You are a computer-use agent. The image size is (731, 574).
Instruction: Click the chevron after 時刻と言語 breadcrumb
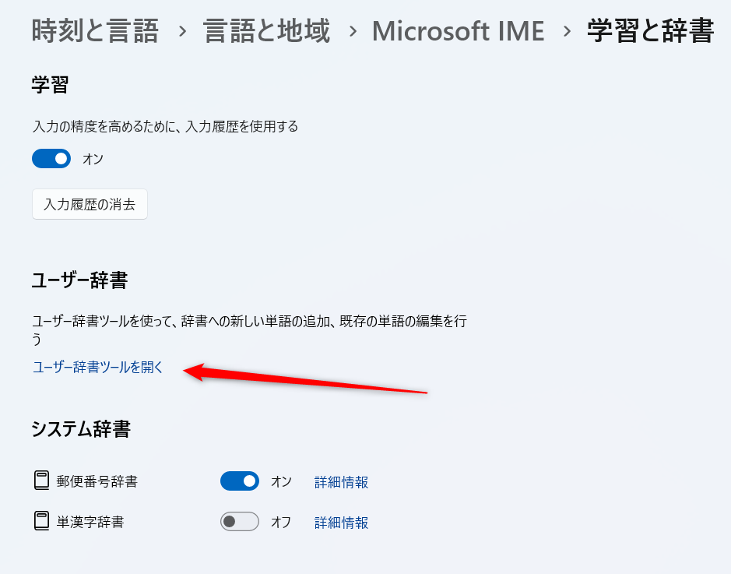click(x=181, y=32)
